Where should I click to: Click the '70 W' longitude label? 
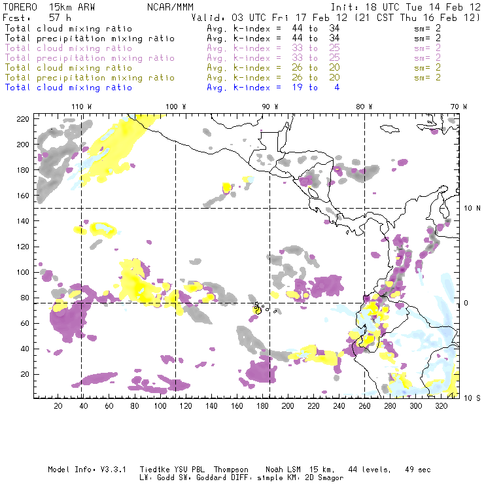coord(458,107)
